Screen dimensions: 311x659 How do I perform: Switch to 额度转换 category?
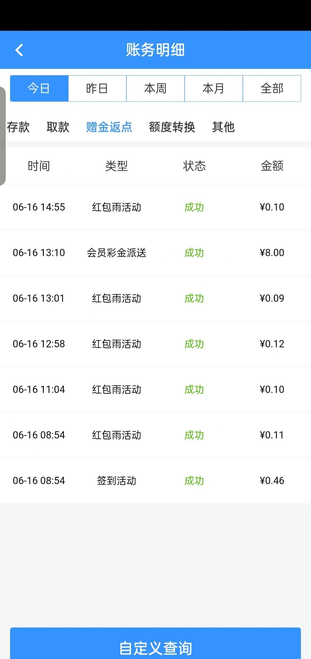(x=172, y=127)
